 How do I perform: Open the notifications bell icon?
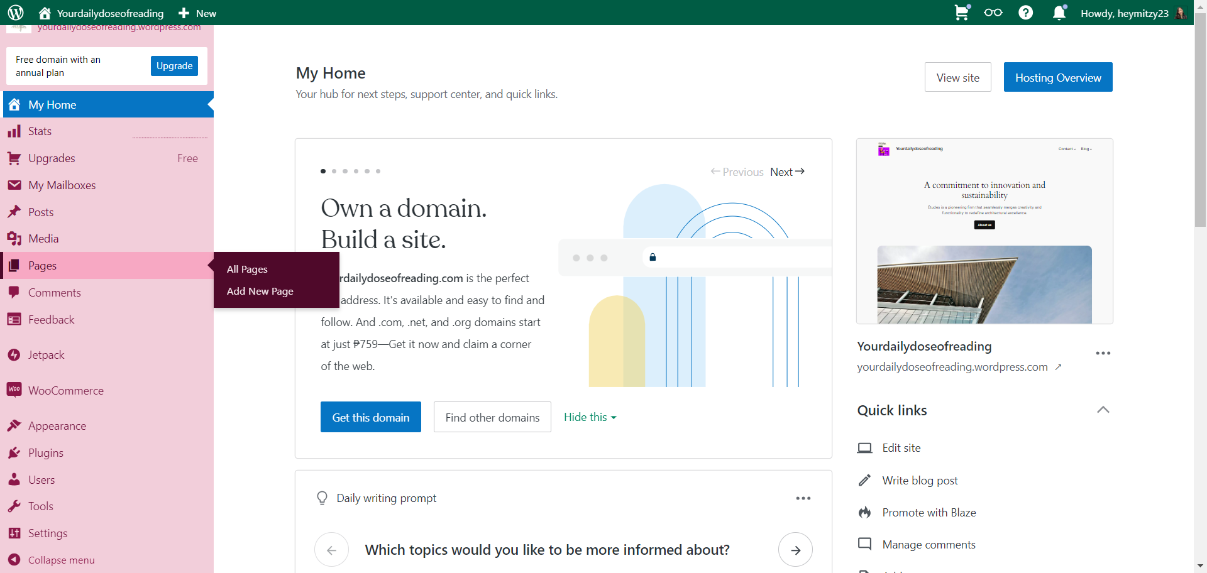[1059, 13]
